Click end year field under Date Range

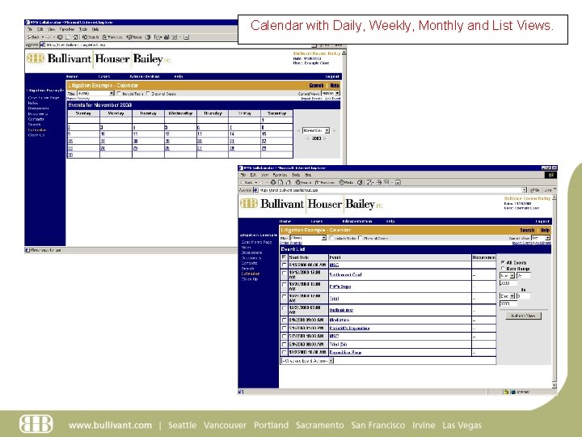pyautogui.click(x=508, y=303)
